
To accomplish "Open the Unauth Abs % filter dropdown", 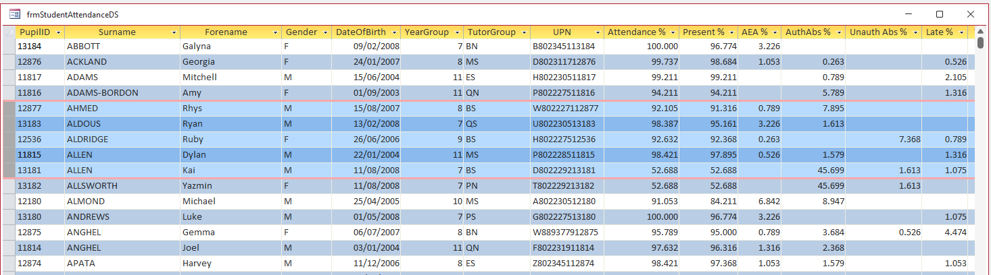I will tap(915, 32).
